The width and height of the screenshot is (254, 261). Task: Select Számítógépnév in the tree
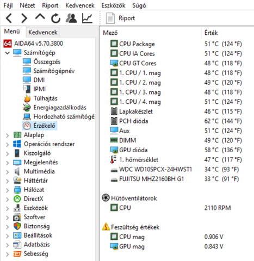pyautogui.click(x=54, y=71)
